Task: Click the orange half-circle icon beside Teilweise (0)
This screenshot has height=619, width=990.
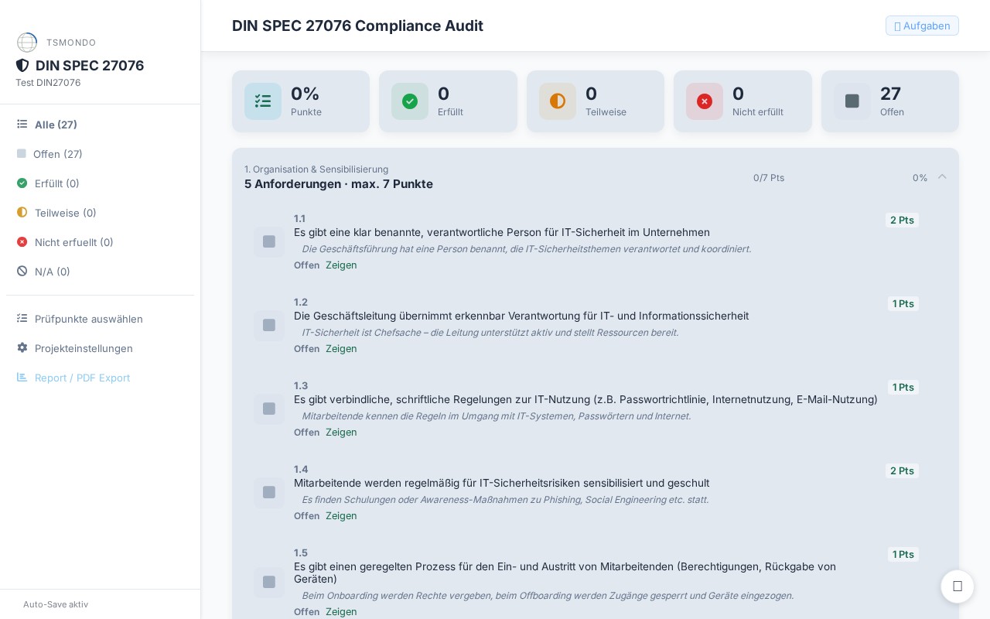Action: coord(22,213)
